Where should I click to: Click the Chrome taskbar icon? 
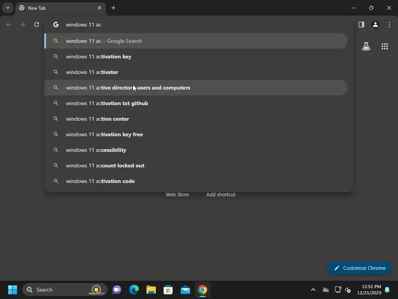202,290
